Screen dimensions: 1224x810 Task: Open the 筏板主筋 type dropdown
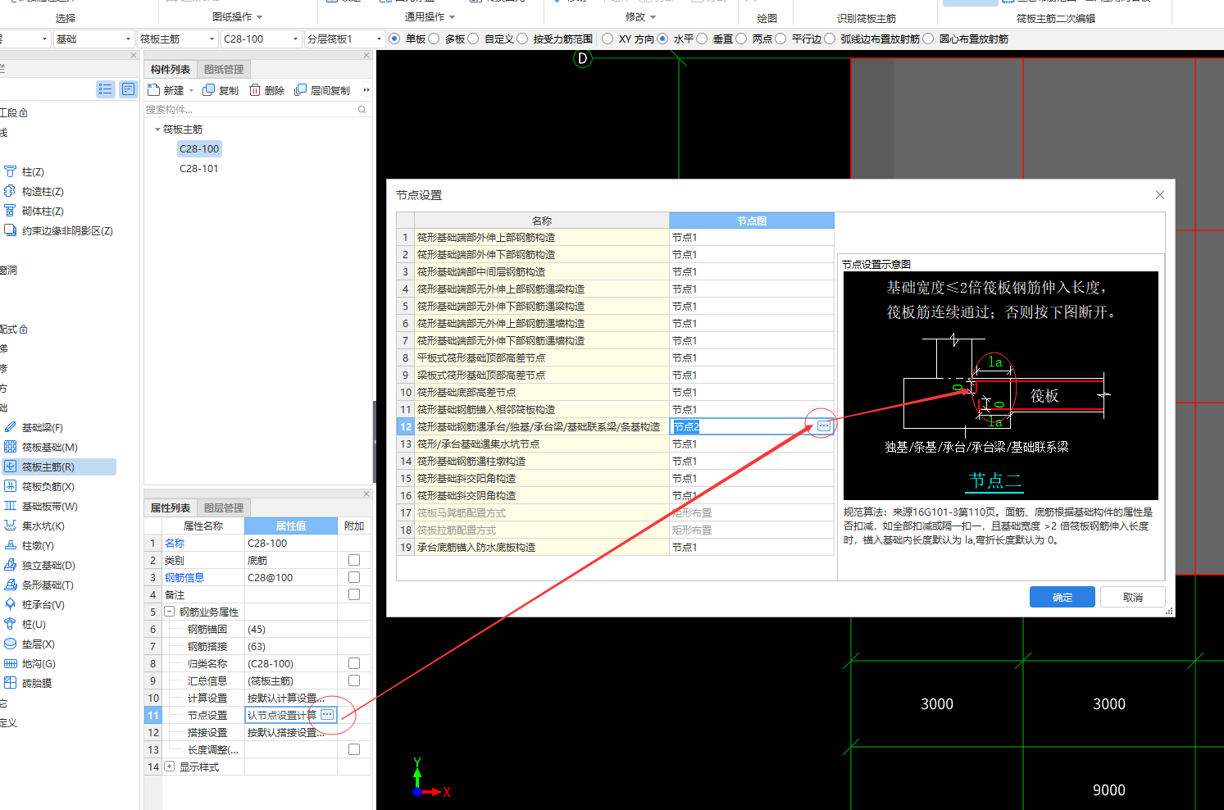177,39
